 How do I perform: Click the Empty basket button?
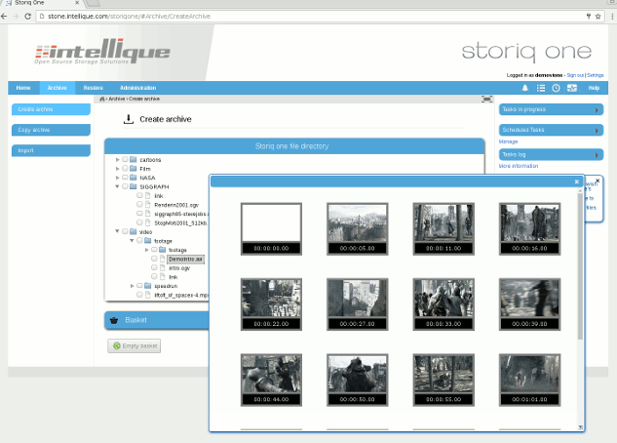(135, 345)
